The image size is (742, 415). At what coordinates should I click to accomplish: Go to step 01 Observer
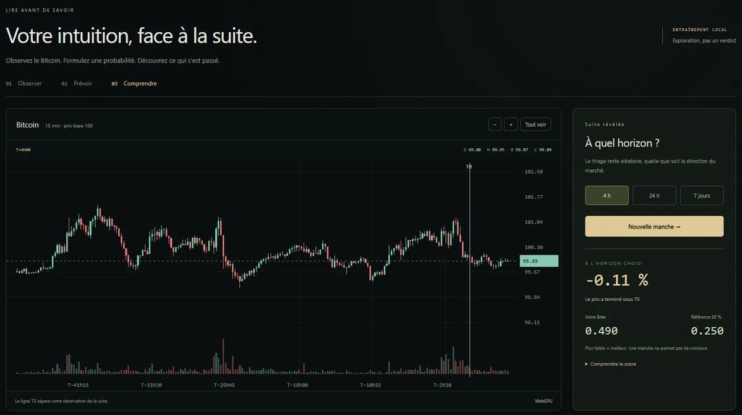point(24,83)
